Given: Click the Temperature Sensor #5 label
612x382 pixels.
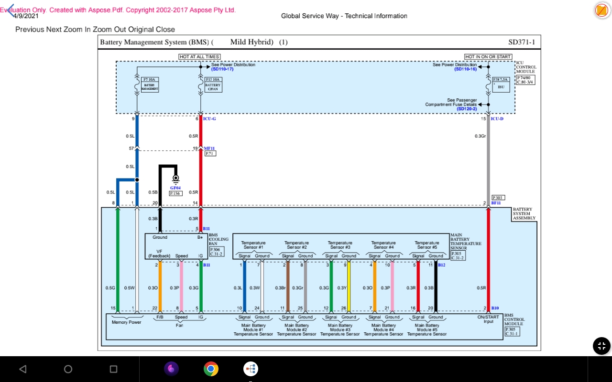Looking at the screenshot, I should (x=427, y=245).
